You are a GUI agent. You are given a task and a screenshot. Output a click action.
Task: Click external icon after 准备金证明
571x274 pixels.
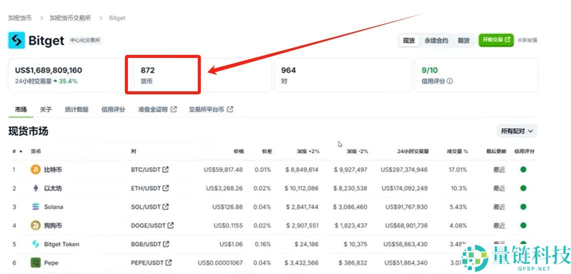point(174,109)
